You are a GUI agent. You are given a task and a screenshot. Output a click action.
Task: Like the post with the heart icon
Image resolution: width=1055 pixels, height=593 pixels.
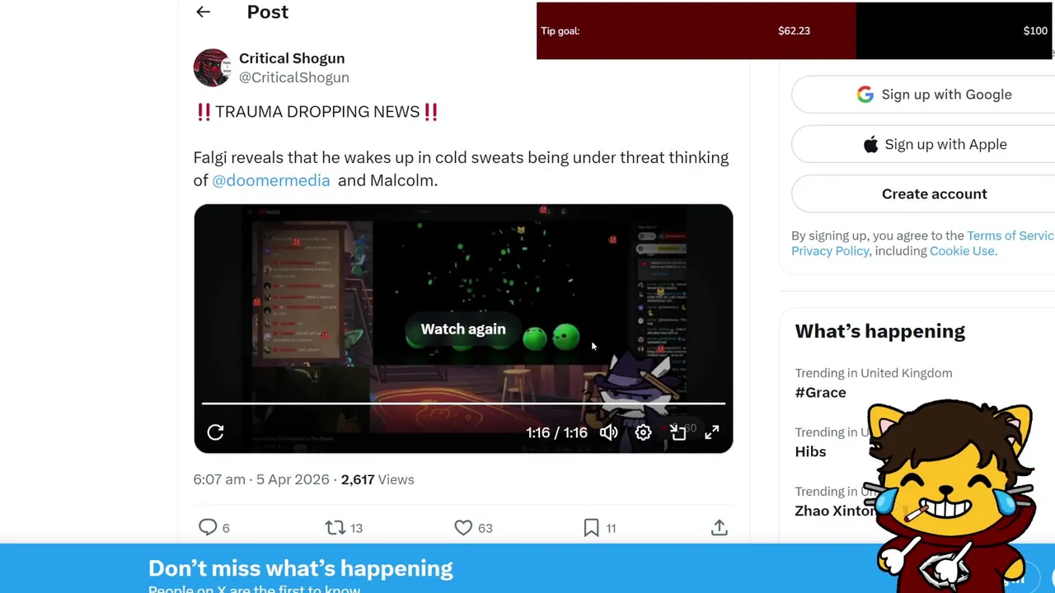(x=463, y=527)
